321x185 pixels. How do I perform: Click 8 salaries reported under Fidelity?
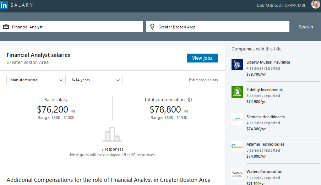263,96
